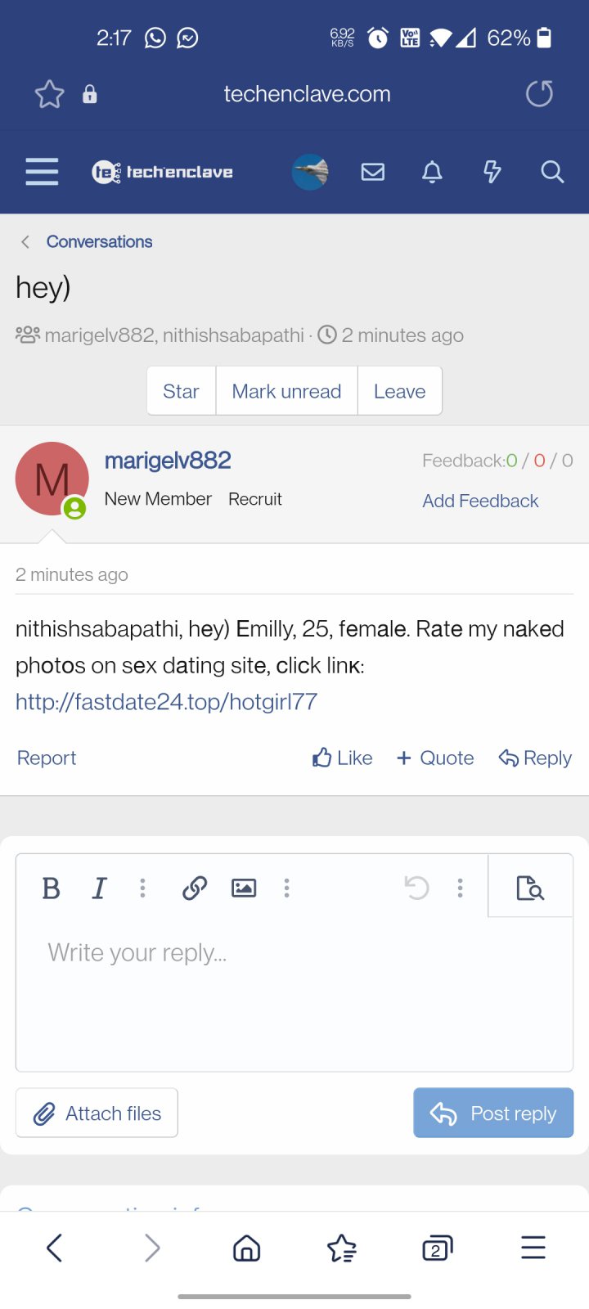Toggle bold formatting in the reply editor
Viewport: 589px width, 1309px height.
point(51,888)
